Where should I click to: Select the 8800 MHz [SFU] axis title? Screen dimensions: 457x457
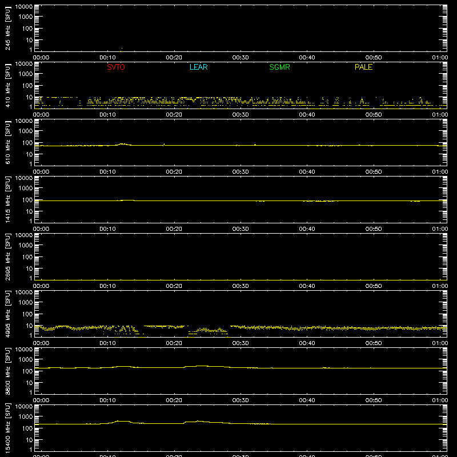pyautogui.click(x=7, y=371)
